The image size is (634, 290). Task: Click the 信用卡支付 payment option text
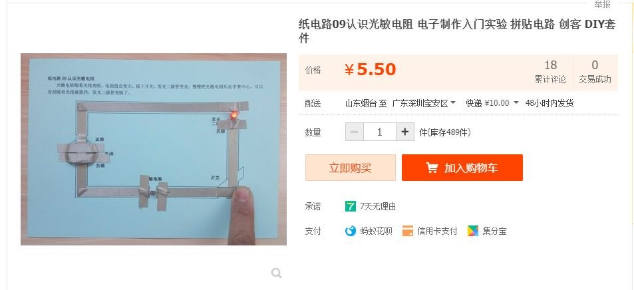tap(437, 231)
